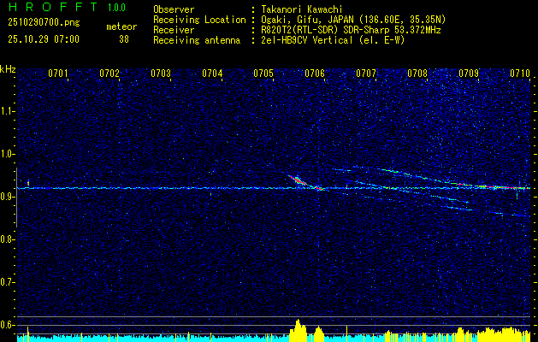The image size is (538, 342).
Task: Click the Observer field label
Action: pos(174,9)
